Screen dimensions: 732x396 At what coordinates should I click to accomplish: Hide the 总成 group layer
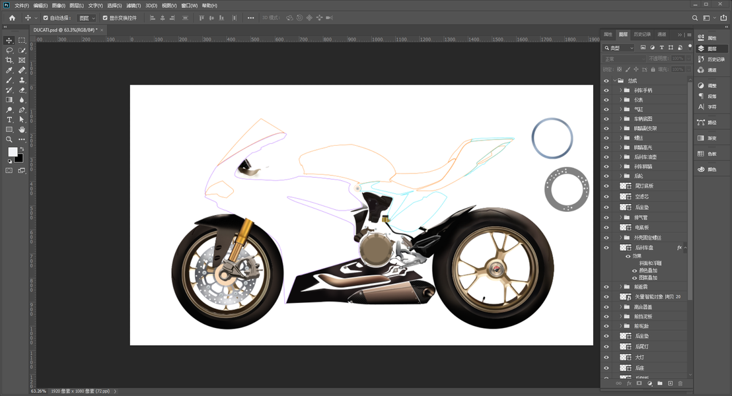click(606, 81)
